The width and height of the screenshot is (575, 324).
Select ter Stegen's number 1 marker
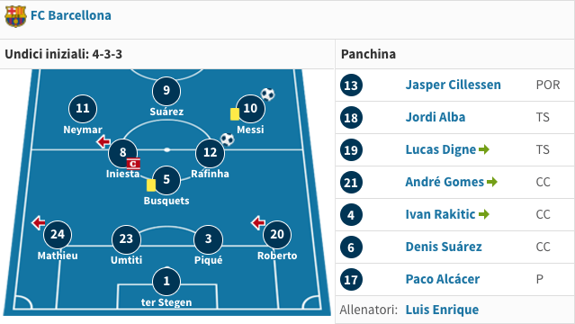[x=166, y=282]
